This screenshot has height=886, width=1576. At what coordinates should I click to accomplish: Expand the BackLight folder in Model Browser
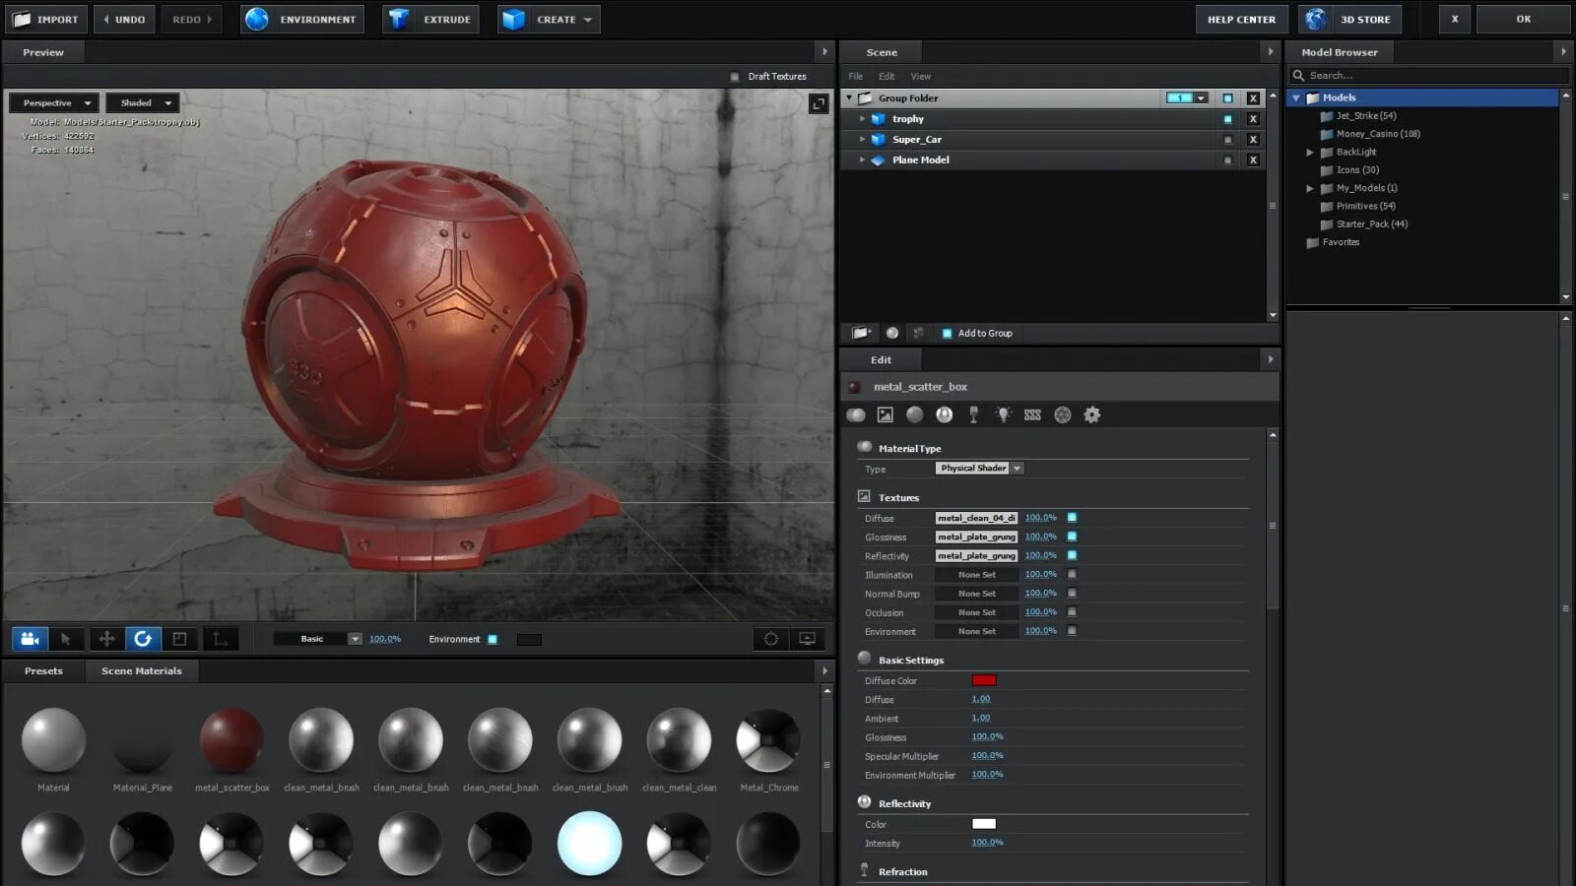[1310, 153]
